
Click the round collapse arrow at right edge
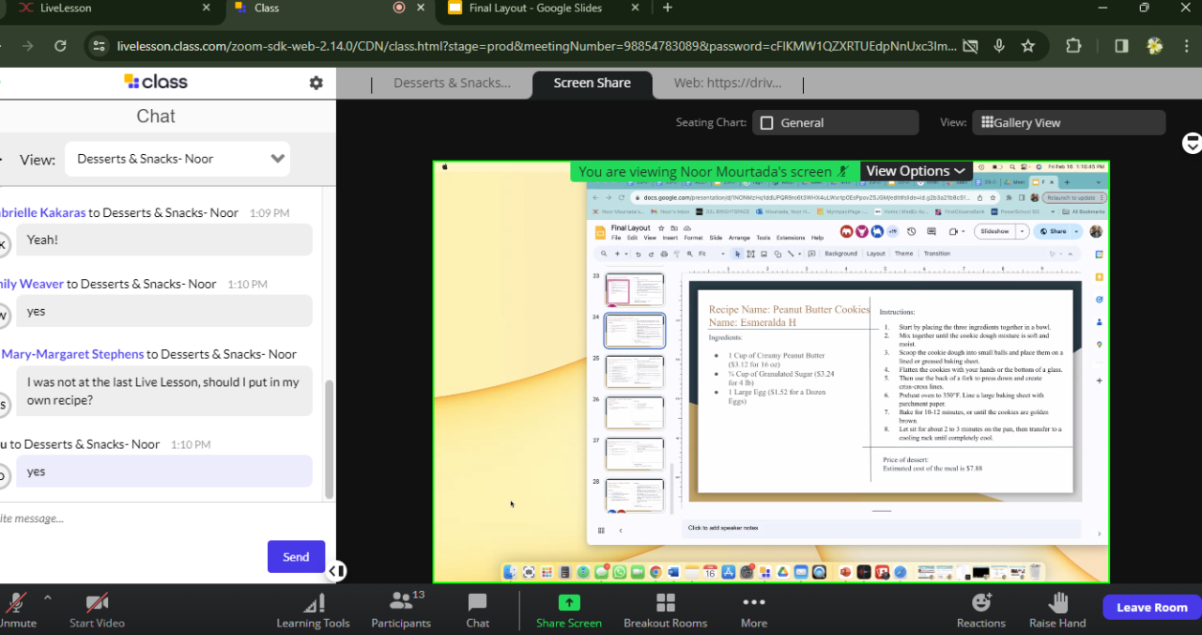(x=1192, y=144)
